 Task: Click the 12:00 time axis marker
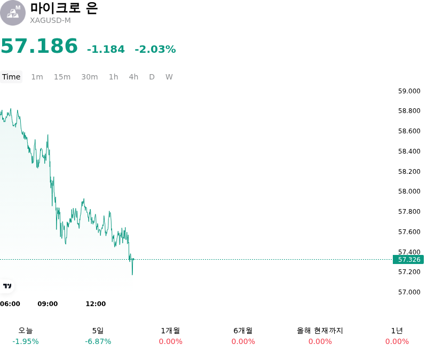pos(96,304)
